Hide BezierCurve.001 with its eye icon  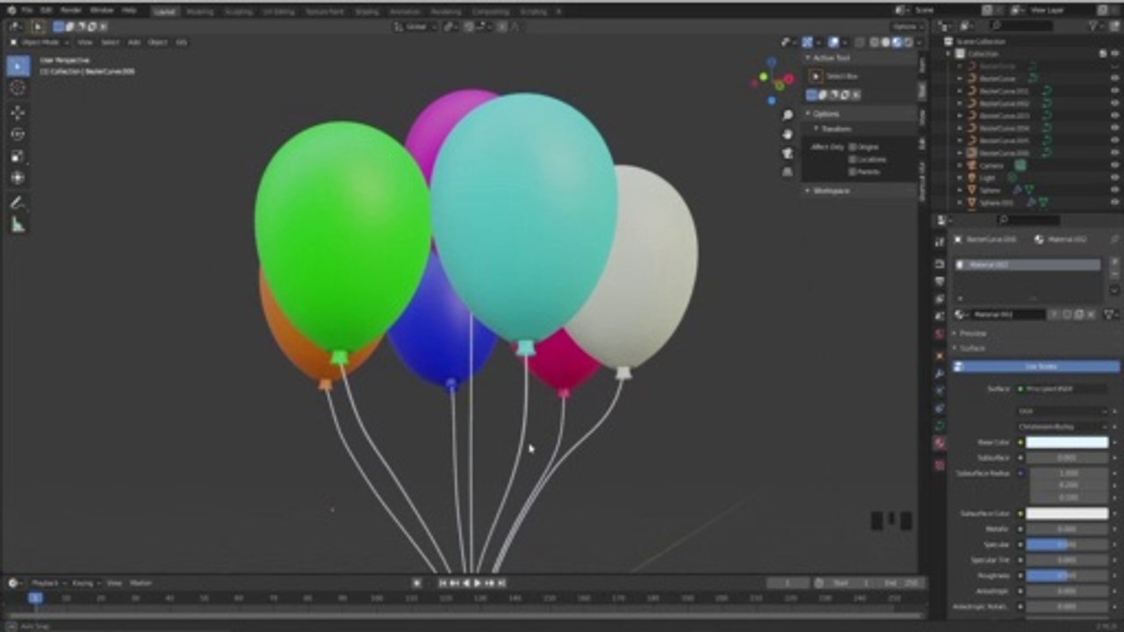coord(1115,90)
